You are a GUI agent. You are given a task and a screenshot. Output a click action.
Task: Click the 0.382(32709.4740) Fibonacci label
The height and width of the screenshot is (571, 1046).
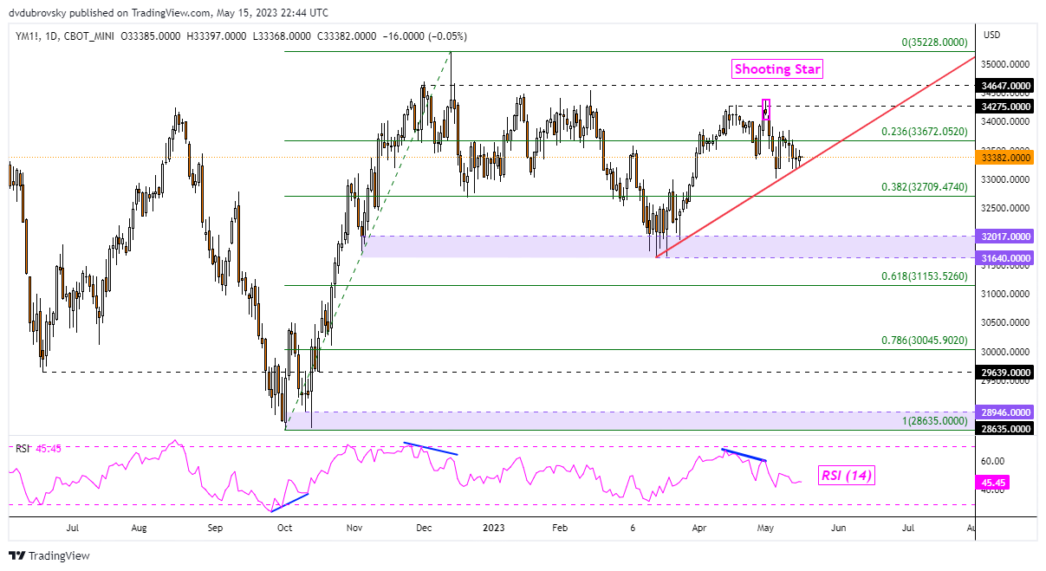point(924,187)
